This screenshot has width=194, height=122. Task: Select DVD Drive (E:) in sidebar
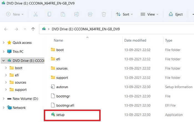(x=26, y=61)
